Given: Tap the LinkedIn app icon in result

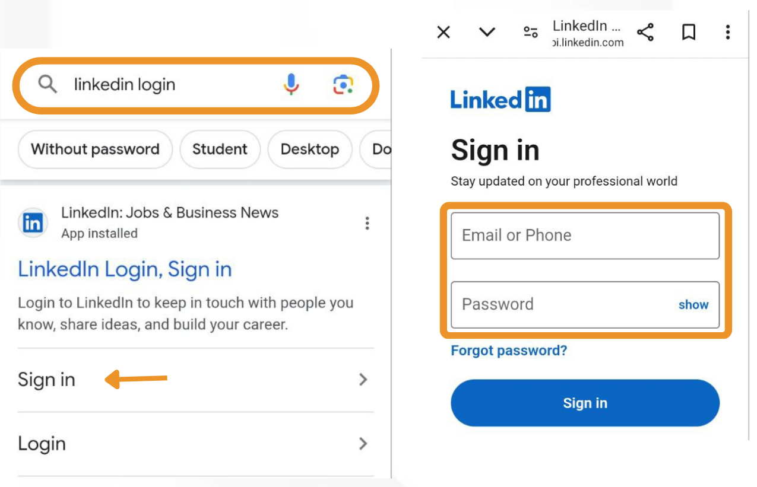Looking at the screenshot, I should coord(33,223).
